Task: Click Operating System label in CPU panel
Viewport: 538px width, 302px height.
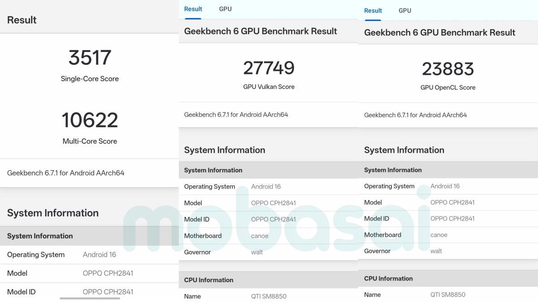Action: click(x=36, y=255)
